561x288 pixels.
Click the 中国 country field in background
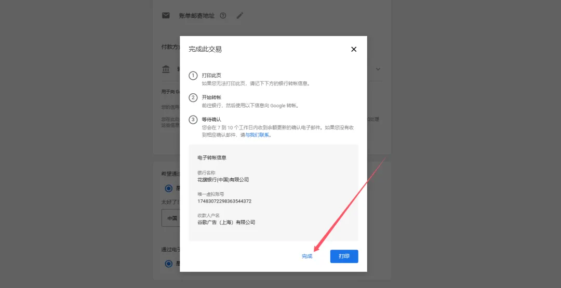171,218
